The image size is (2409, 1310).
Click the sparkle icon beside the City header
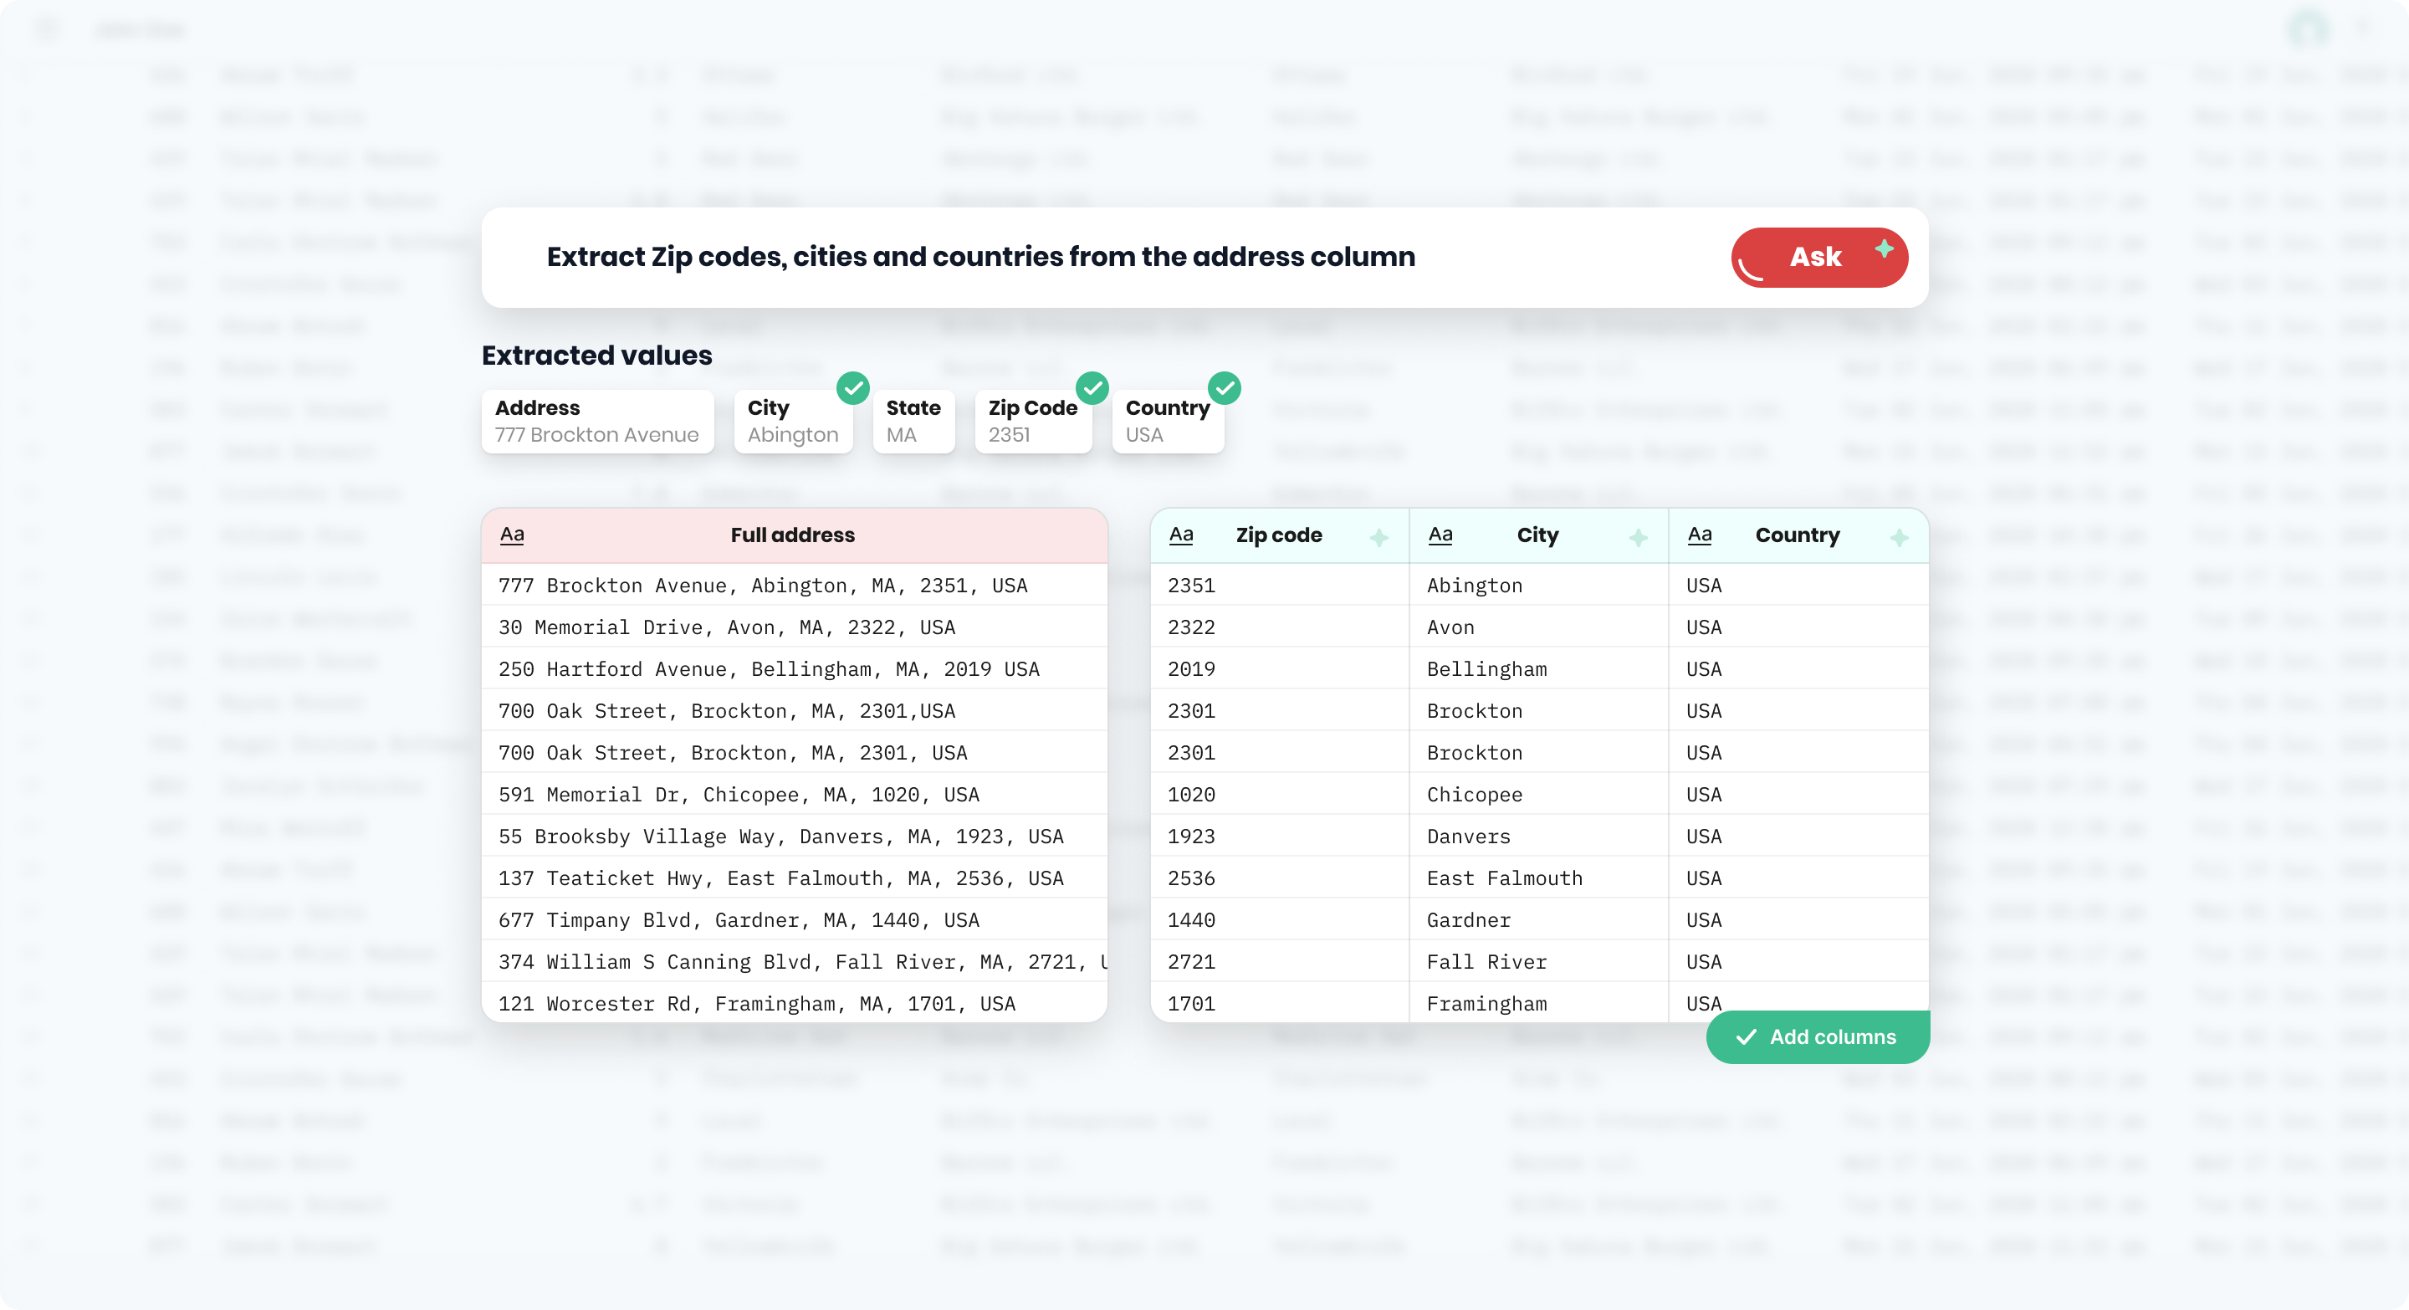tap(1638, 538)
